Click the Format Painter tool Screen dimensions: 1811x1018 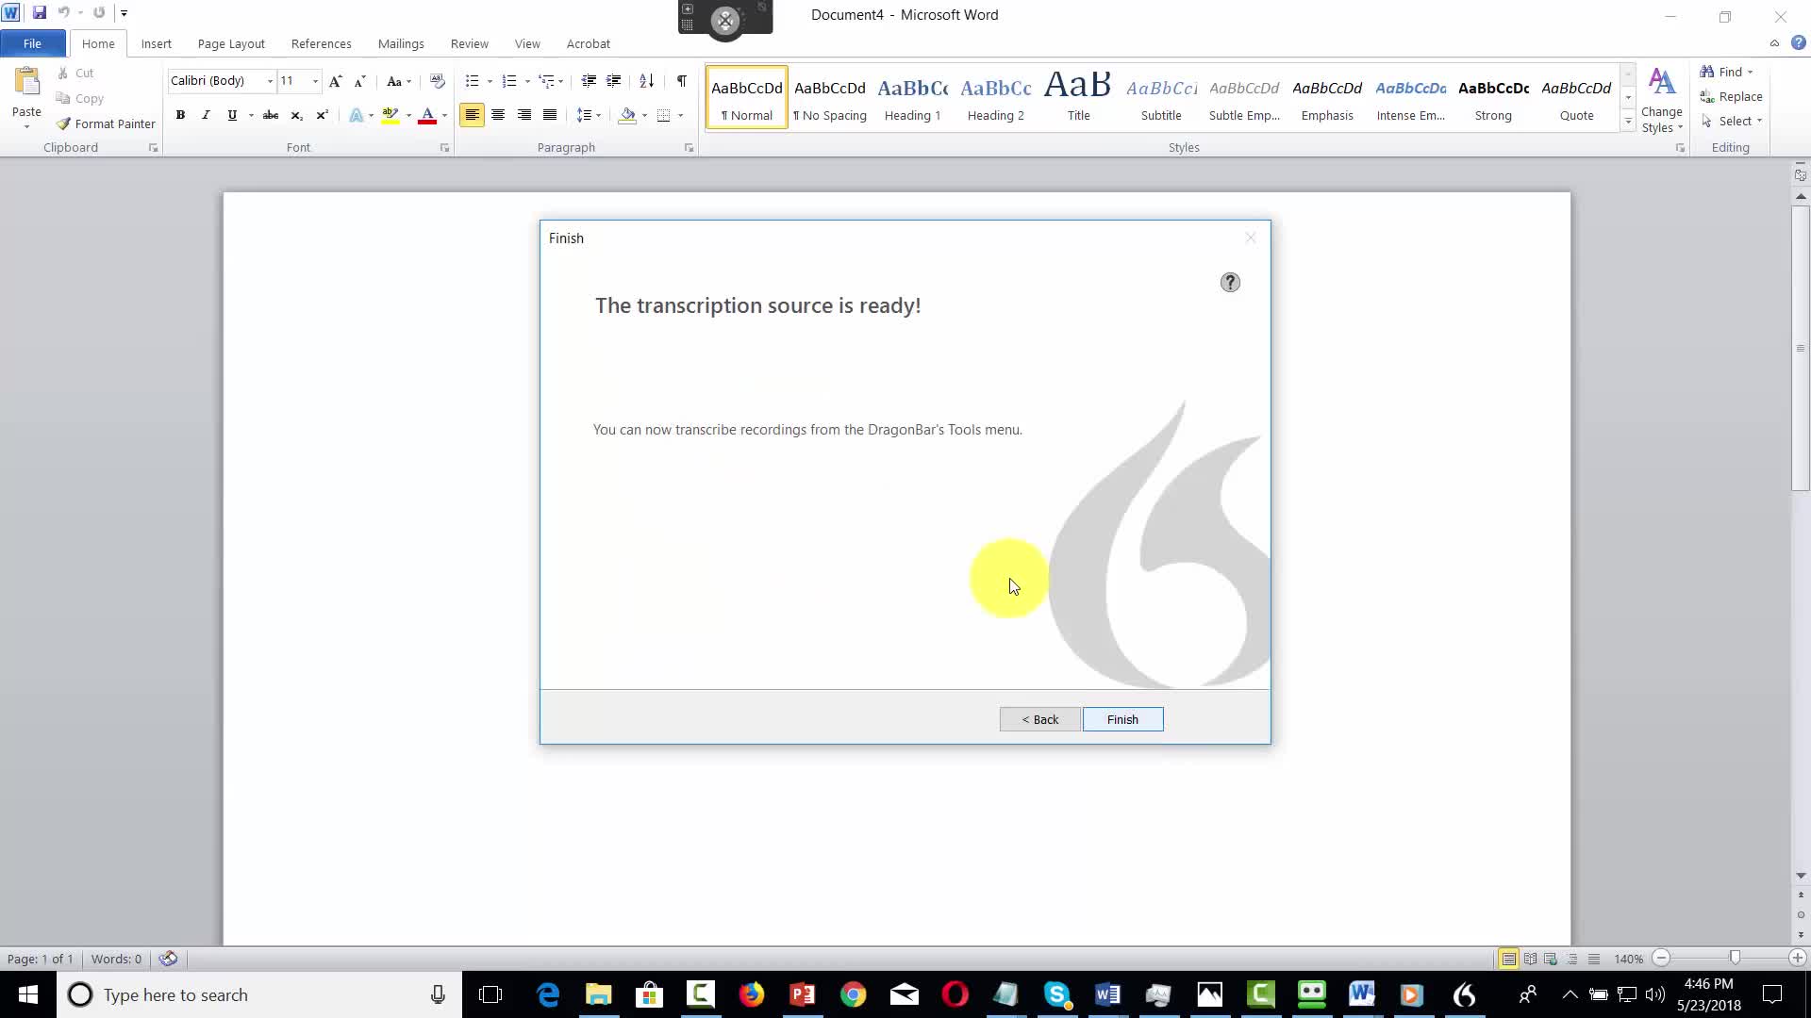[x=106, y=123]
